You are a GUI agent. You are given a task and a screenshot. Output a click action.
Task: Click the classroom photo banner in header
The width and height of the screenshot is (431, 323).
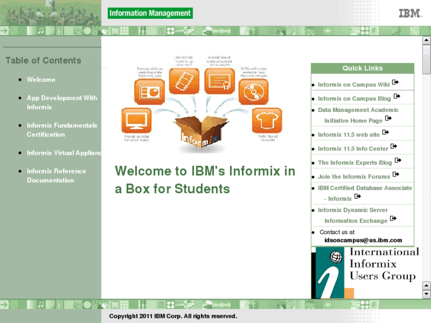tap(50, 13)
